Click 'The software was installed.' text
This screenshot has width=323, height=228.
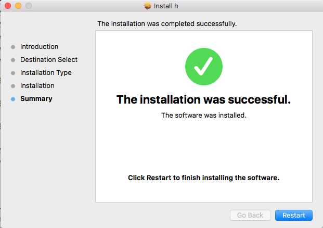pos(204,115)
